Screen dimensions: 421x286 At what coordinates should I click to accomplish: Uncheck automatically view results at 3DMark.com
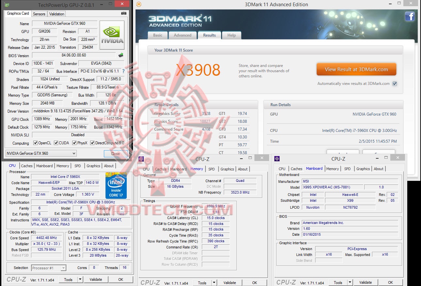[395, 84]
